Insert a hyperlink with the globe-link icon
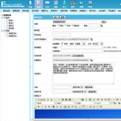 pyautogui.click(x=54, y=107)
